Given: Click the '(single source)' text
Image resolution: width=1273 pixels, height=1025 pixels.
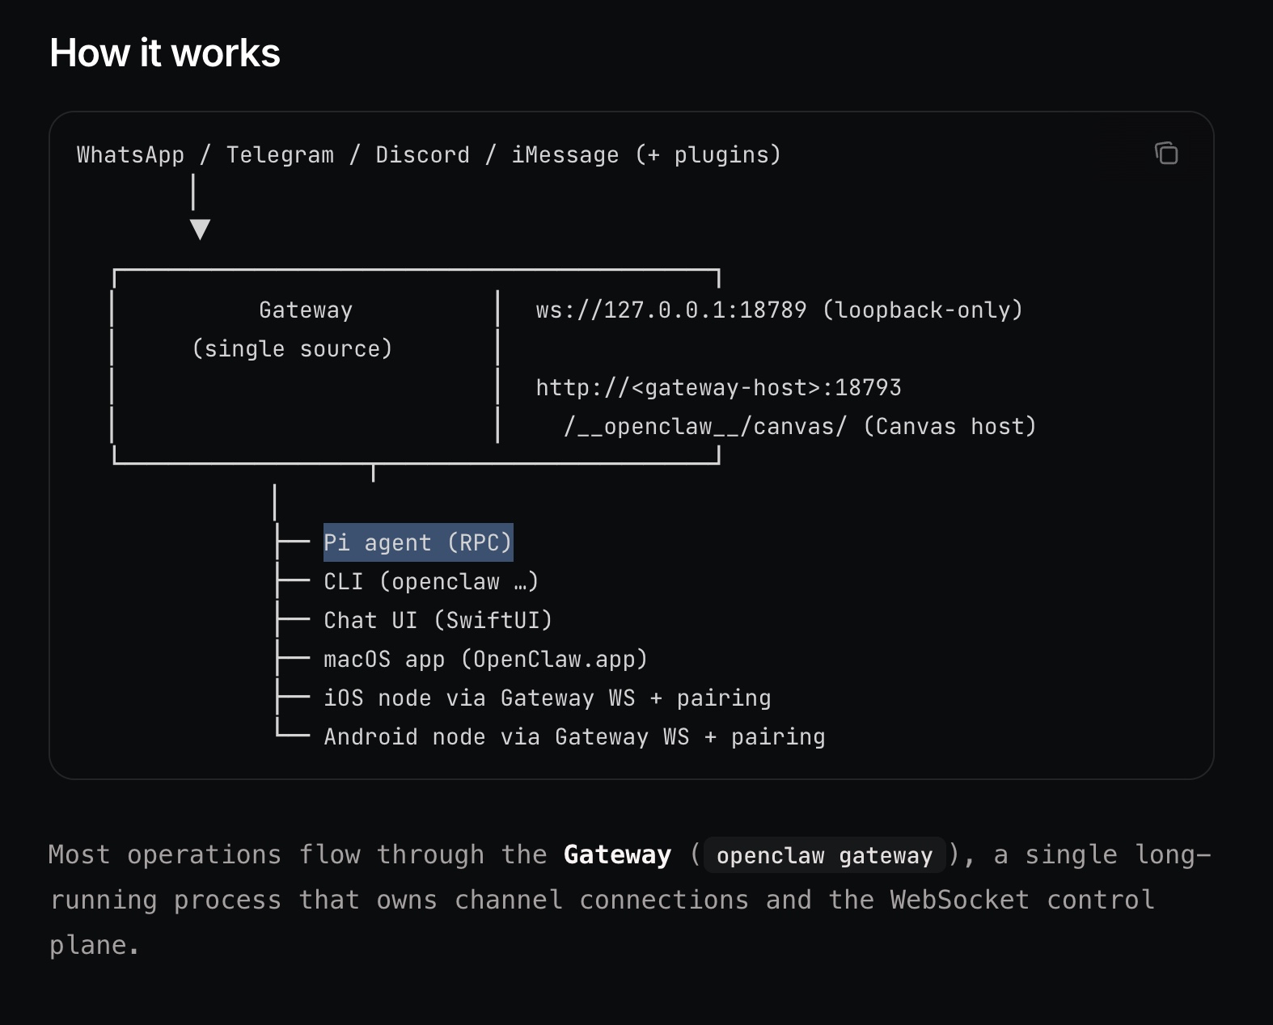Looking at the screenshot, I should [292, 348].
